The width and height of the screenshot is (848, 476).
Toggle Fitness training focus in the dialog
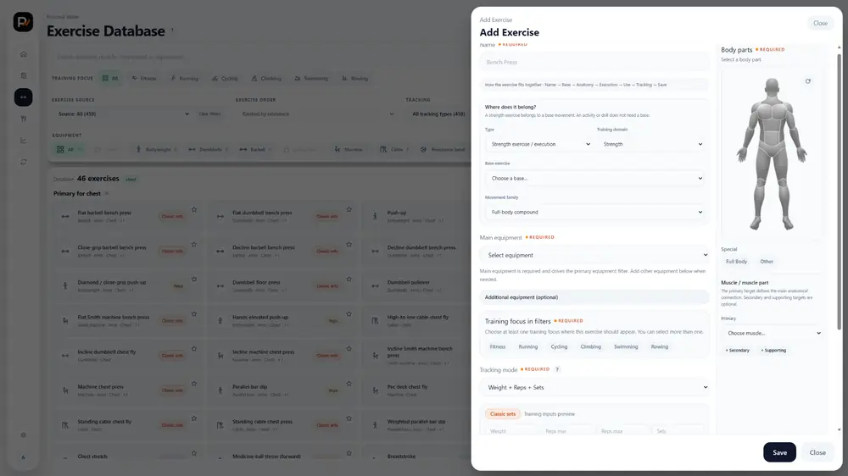(498, 347)
